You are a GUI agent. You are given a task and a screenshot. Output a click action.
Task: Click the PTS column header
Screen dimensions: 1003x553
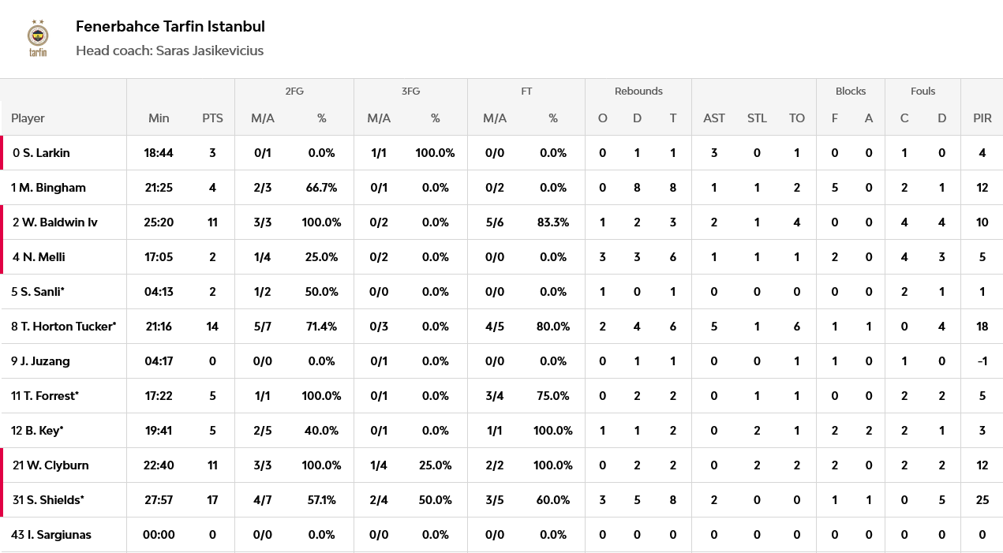point(212,118)
